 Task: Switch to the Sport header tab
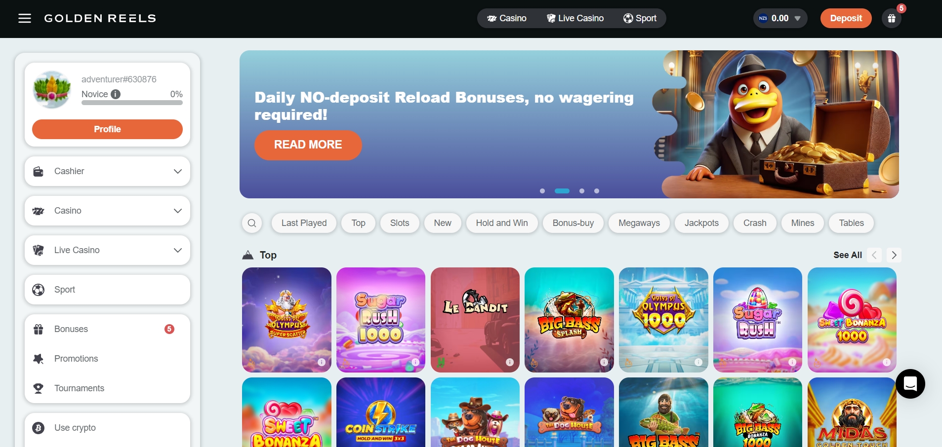[640, 18]
